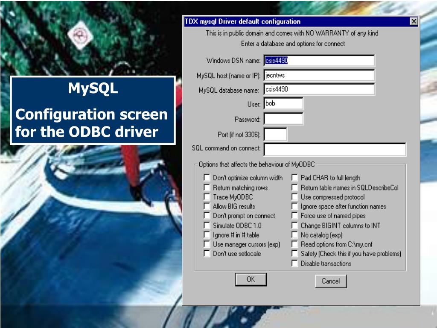Toggle Use compressed protocol checkbox
This screenshot has height=328, width=437.
point(294,197)
